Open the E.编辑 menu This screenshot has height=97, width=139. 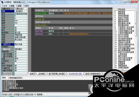tap(12, 6)
